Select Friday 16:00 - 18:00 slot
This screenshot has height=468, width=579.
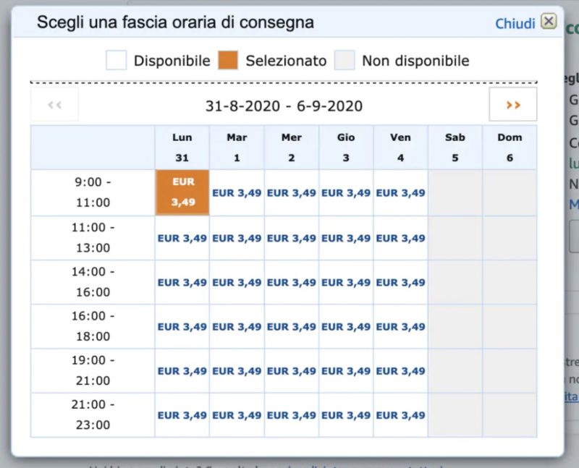[x=400, y=327]
